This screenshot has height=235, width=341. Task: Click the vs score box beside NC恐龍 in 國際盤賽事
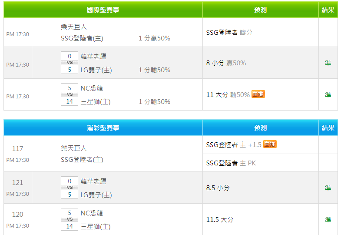[x=70, y=95]
